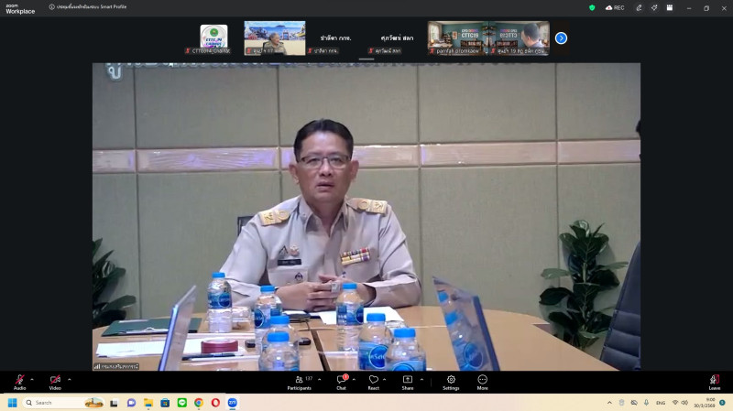Image resolution: width=733 pixels, height=411 pixels.
Task: Show next participants with the blue arrow
Action: 561,38
